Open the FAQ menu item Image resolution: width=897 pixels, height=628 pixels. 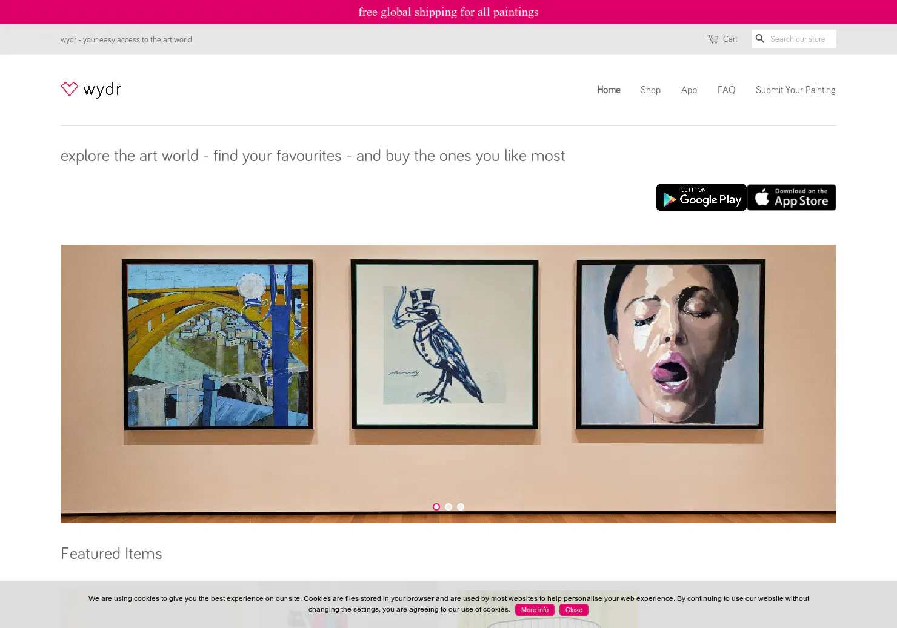(726, 90)
